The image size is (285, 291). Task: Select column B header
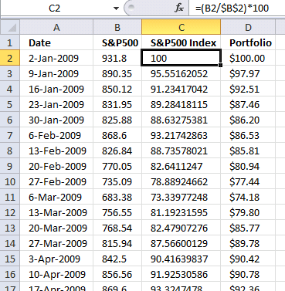117,27
